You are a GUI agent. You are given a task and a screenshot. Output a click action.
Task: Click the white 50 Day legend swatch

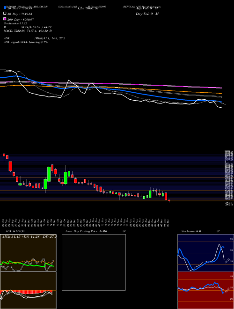click(5, 14)
